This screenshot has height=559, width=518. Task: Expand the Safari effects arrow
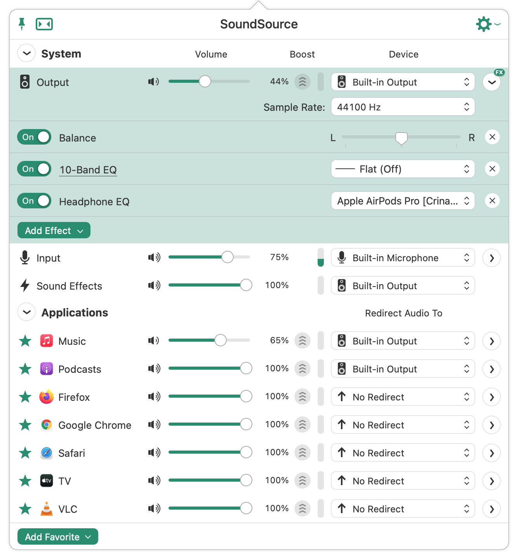pos(492,453)
